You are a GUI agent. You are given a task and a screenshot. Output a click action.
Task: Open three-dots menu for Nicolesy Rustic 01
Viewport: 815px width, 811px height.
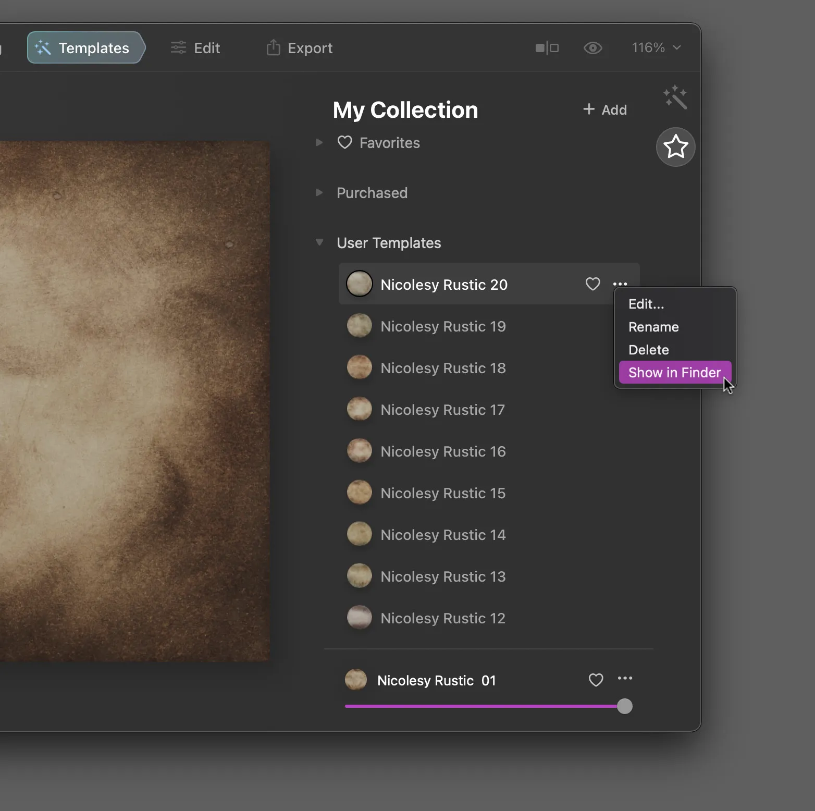[x=625, y=678]
